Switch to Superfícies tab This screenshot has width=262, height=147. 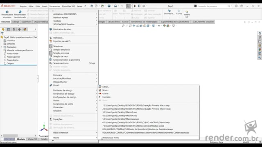[x=26, y=22]
